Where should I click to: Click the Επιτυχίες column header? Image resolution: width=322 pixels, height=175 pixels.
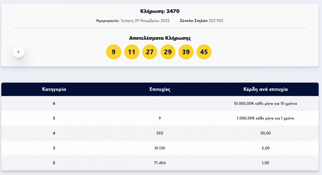click(160, 89)
